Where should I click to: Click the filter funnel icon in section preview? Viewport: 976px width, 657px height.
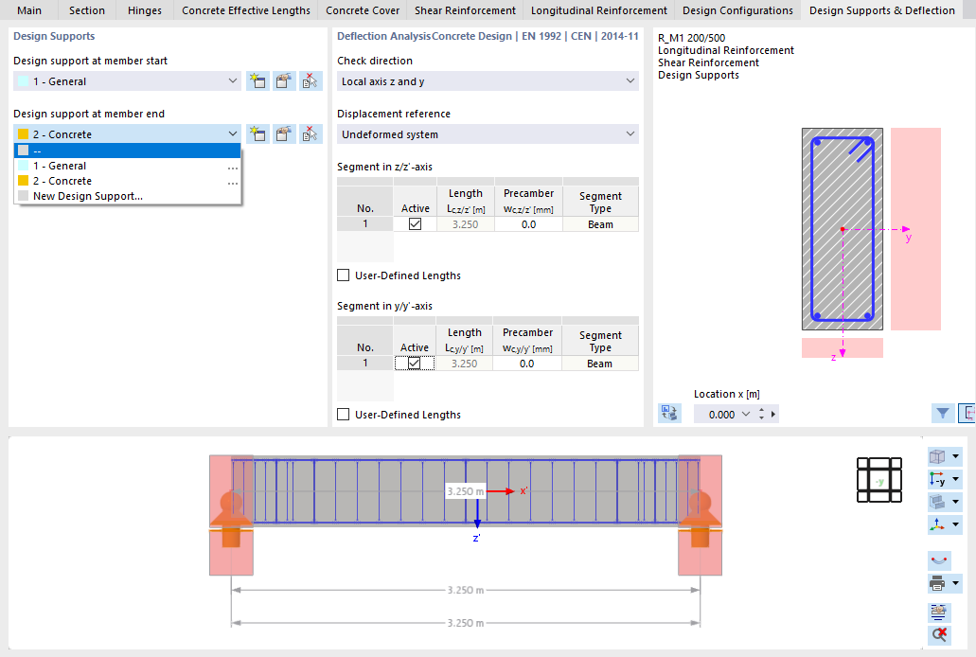(x=943, y=414)
